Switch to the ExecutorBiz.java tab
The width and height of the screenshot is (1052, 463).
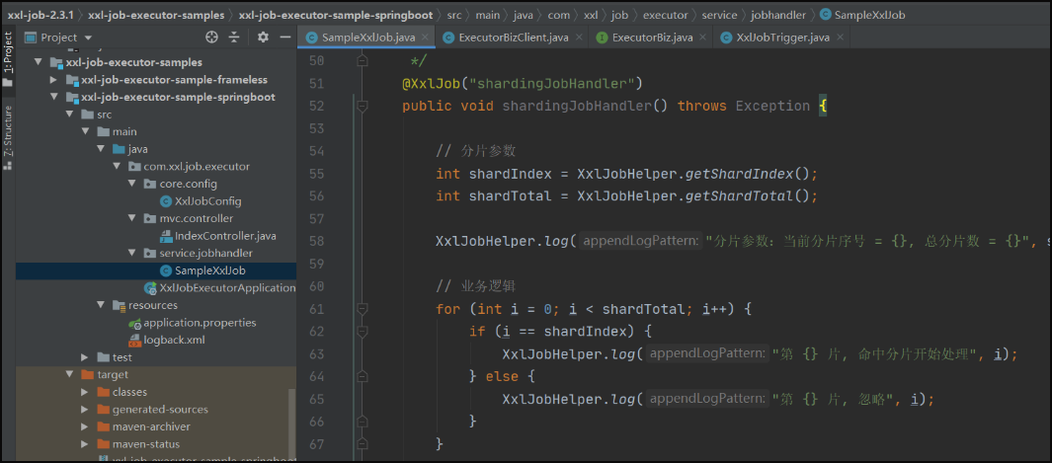coord(652,38)
